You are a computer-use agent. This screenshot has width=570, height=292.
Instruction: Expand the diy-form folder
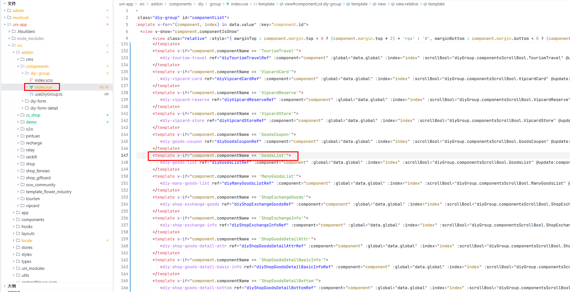tap(23, 101)
